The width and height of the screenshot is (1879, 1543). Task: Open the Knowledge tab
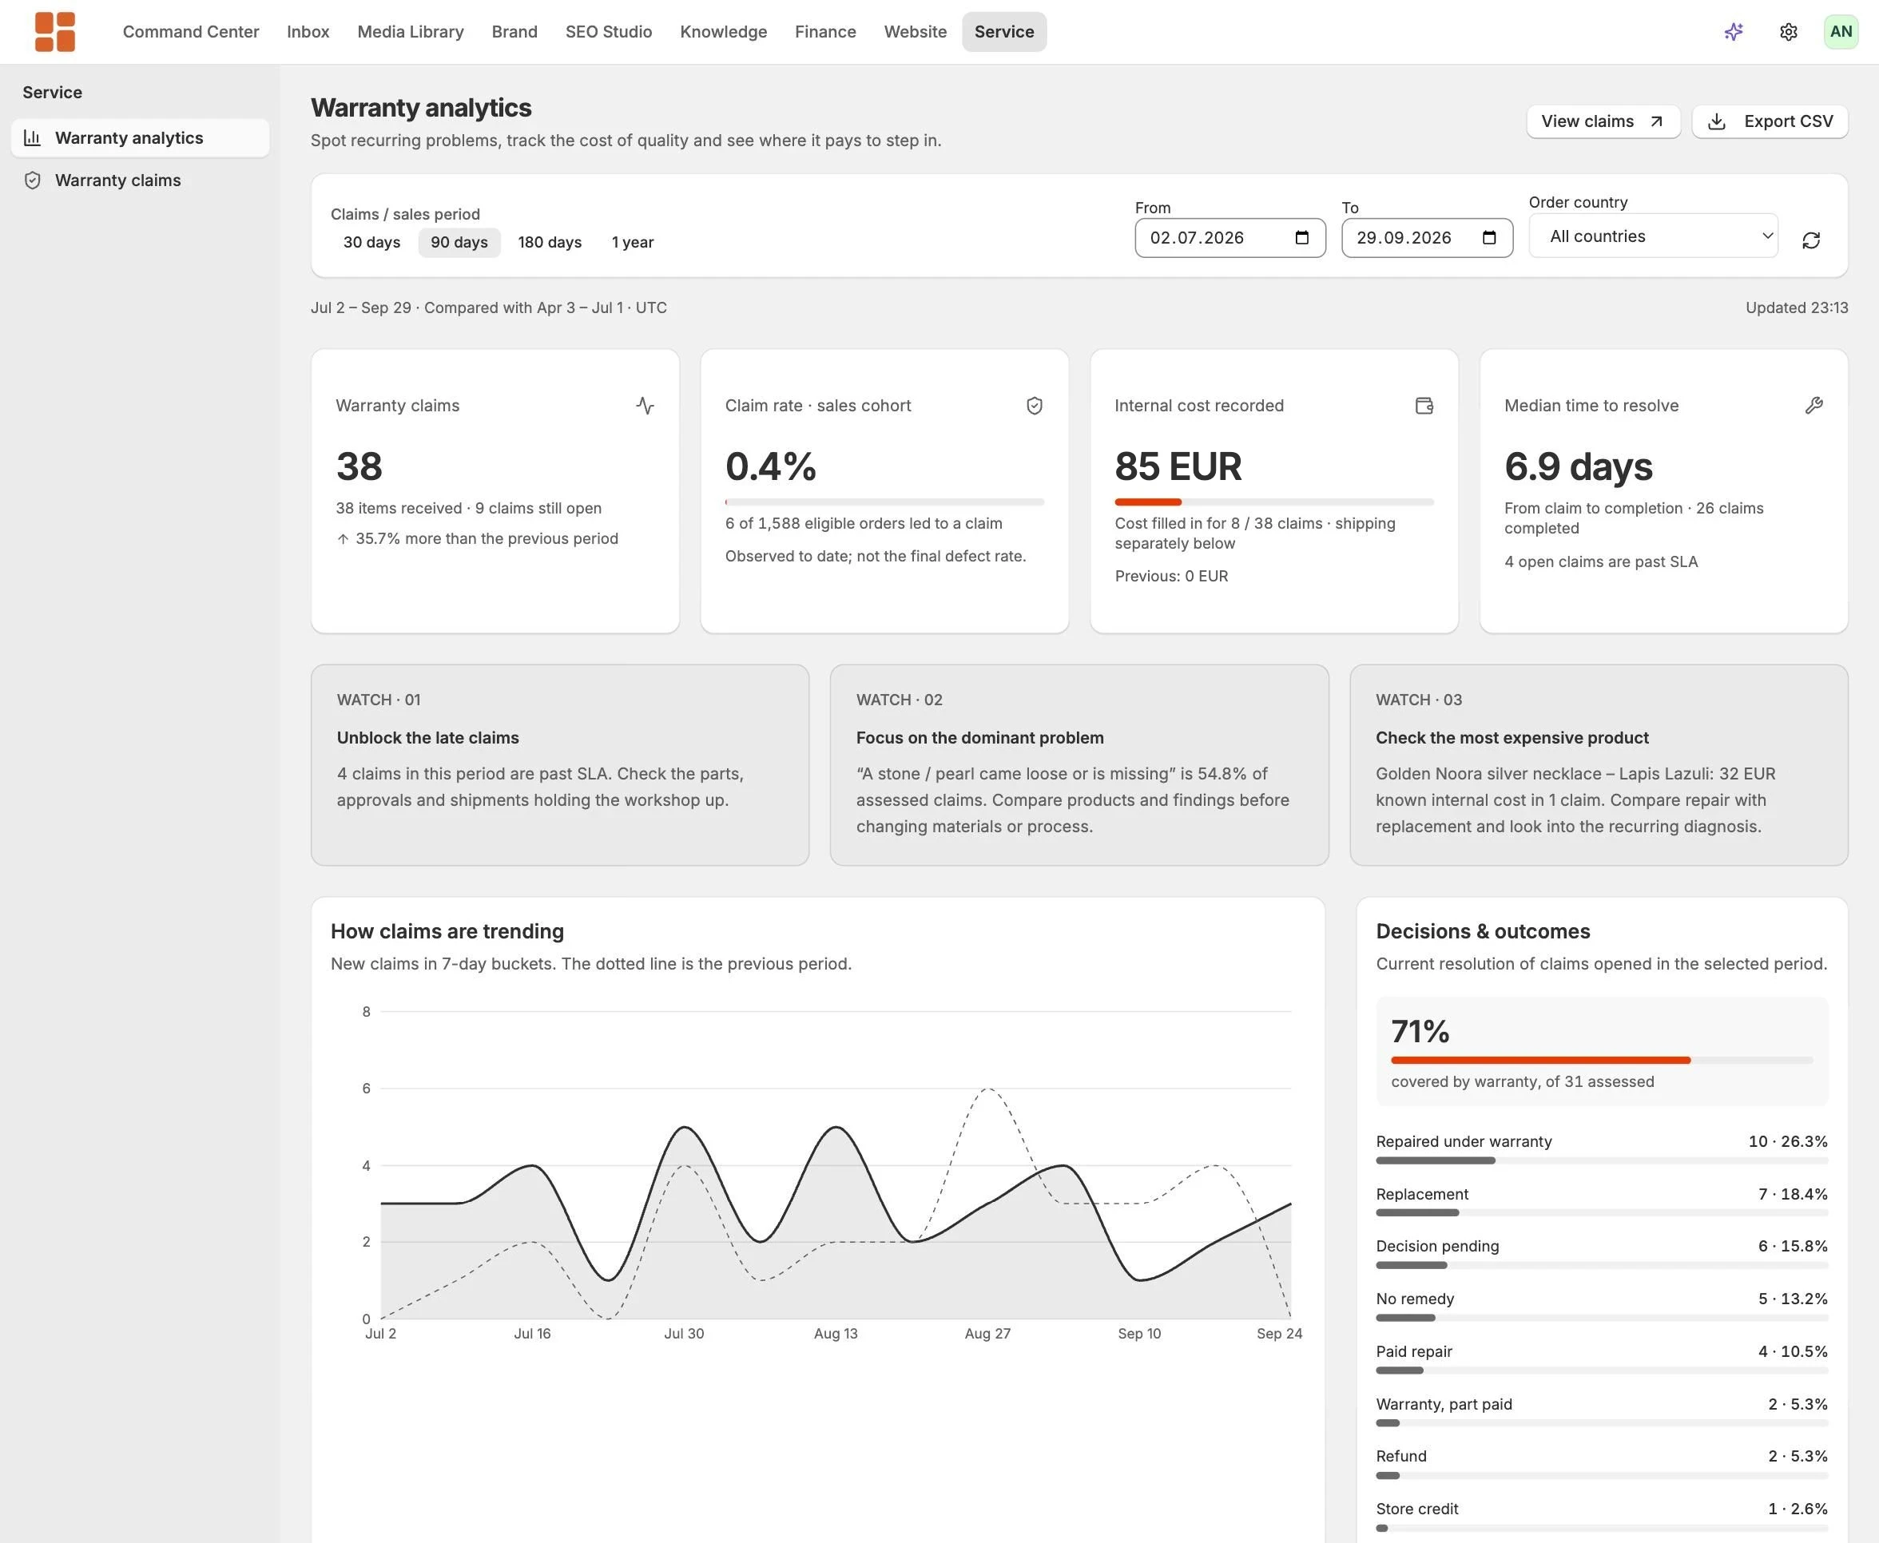coord(724,32)
